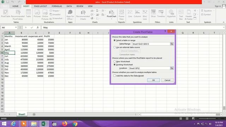Collapse Table/Range selector icon
Viewport: 226px width, 127px height.
click(x=172, y=44)
